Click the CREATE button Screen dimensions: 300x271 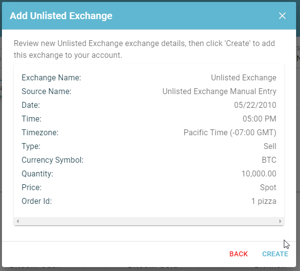(x=275, y=254)
